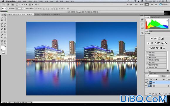Open the 3D menu in menu bar
The height and width of the screenshot is (106, 170).
click(57, 1)
